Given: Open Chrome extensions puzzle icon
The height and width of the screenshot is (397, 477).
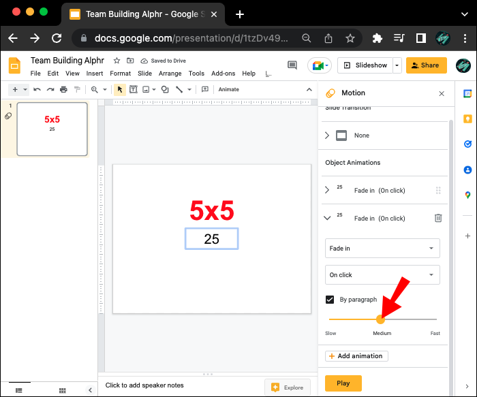Looking at the screenshot, I should (378, 38).
